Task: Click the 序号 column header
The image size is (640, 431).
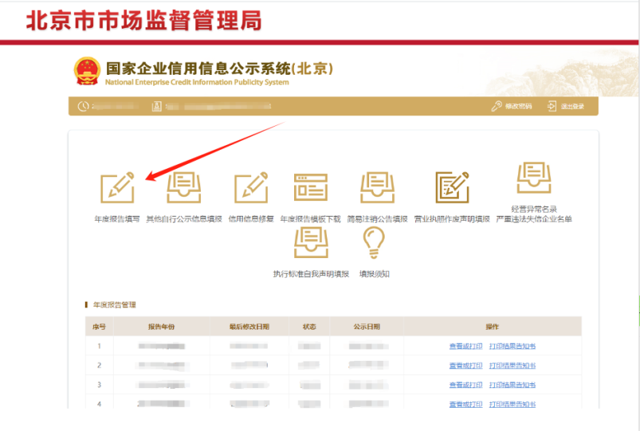Action: point(99,327)
